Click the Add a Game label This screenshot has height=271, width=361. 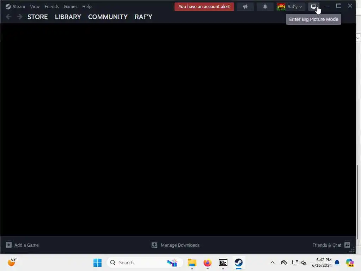pos(26,245)
